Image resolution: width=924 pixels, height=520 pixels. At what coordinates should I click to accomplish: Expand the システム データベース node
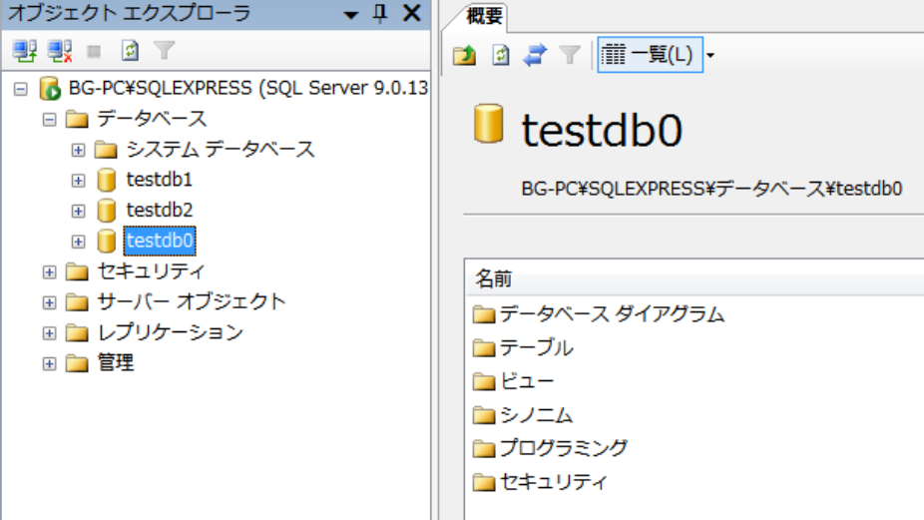pos(78,150)
